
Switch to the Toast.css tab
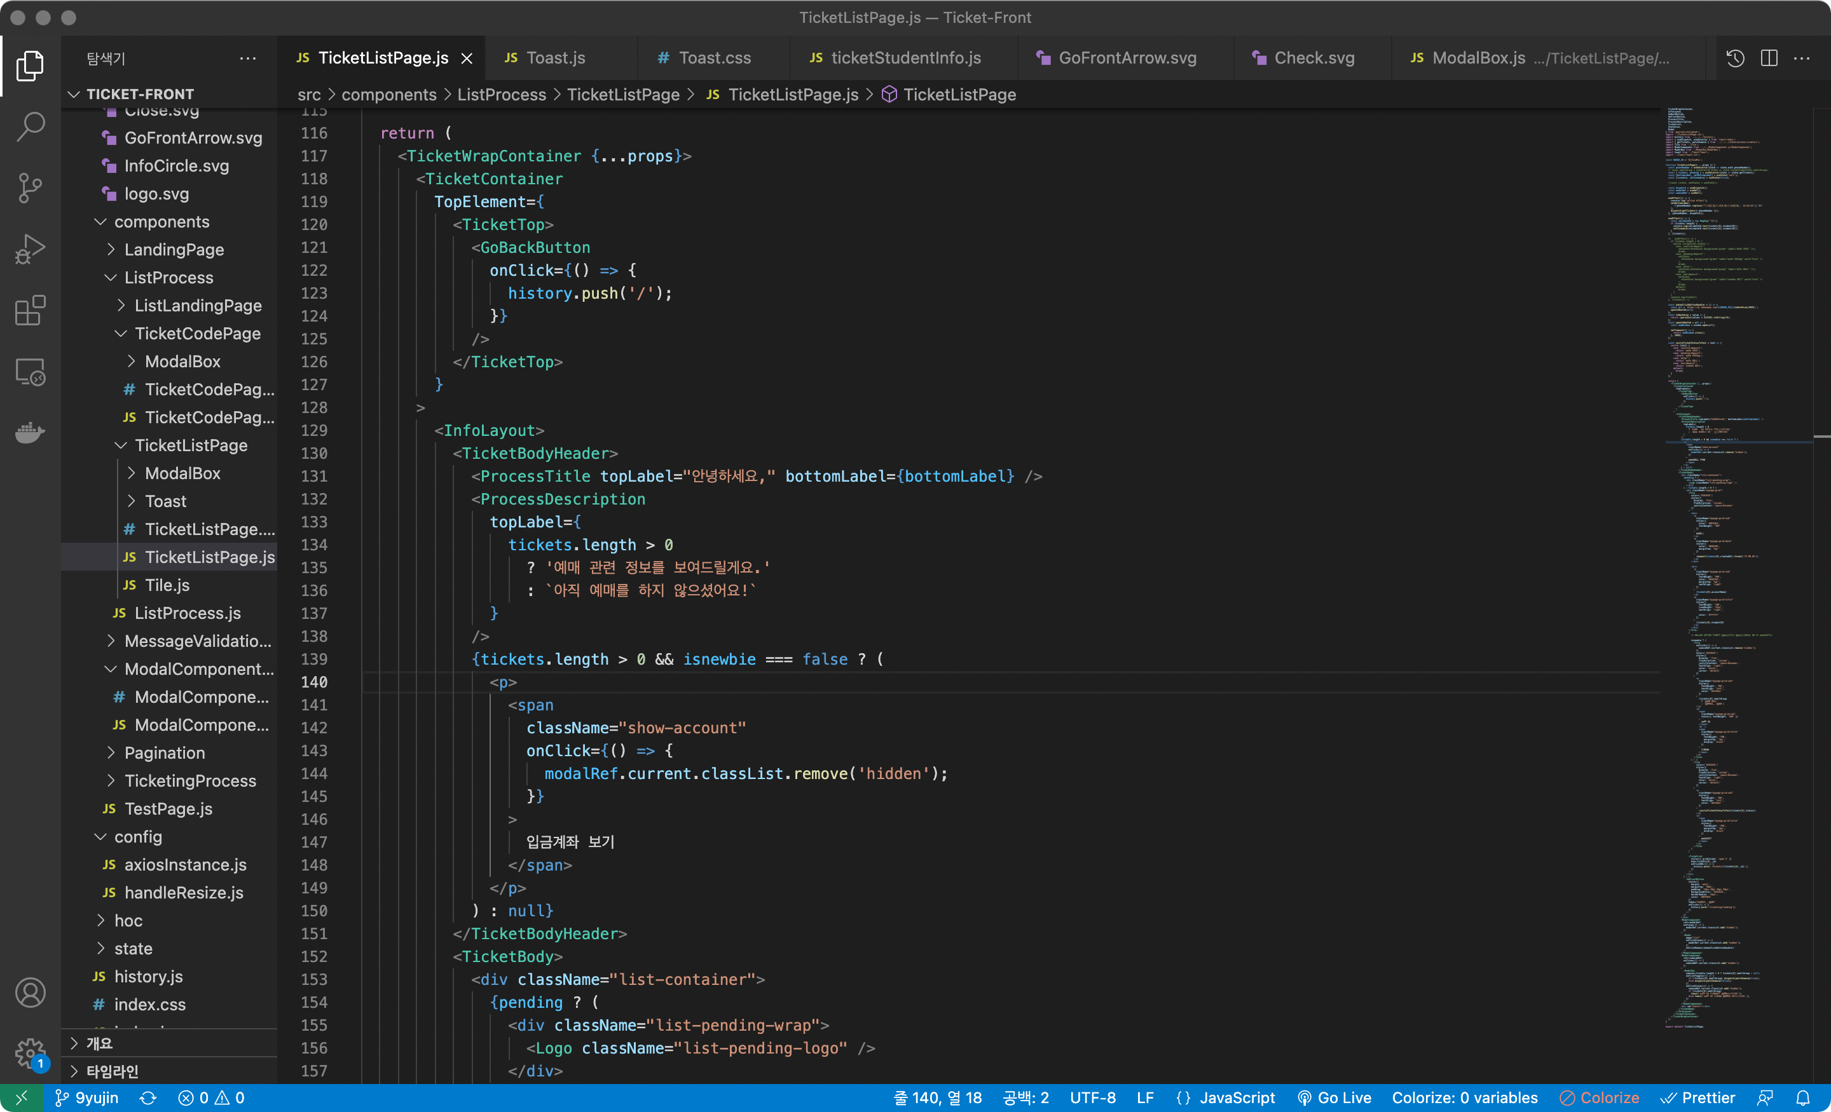(713, 58)
